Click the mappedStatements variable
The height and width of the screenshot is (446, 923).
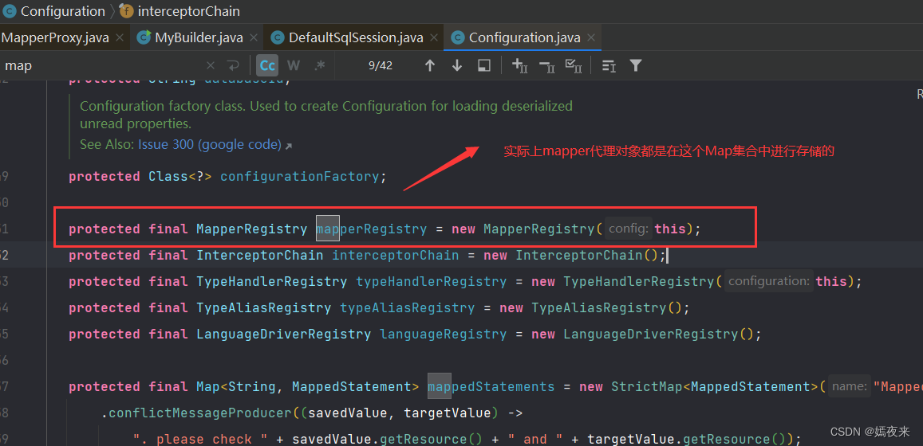pyautogui.click(x=491, y=386)
